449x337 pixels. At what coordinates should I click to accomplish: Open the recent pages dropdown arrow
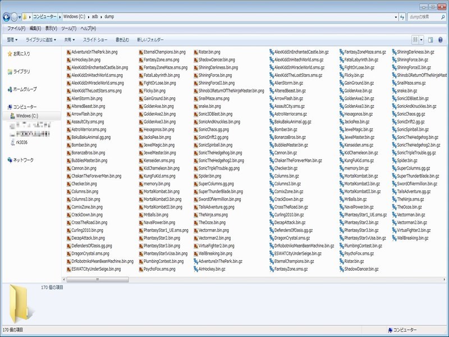(x=20, y=17)
